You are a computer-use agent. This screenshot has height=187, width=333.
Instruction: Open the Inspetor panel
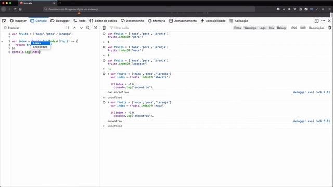18,21
